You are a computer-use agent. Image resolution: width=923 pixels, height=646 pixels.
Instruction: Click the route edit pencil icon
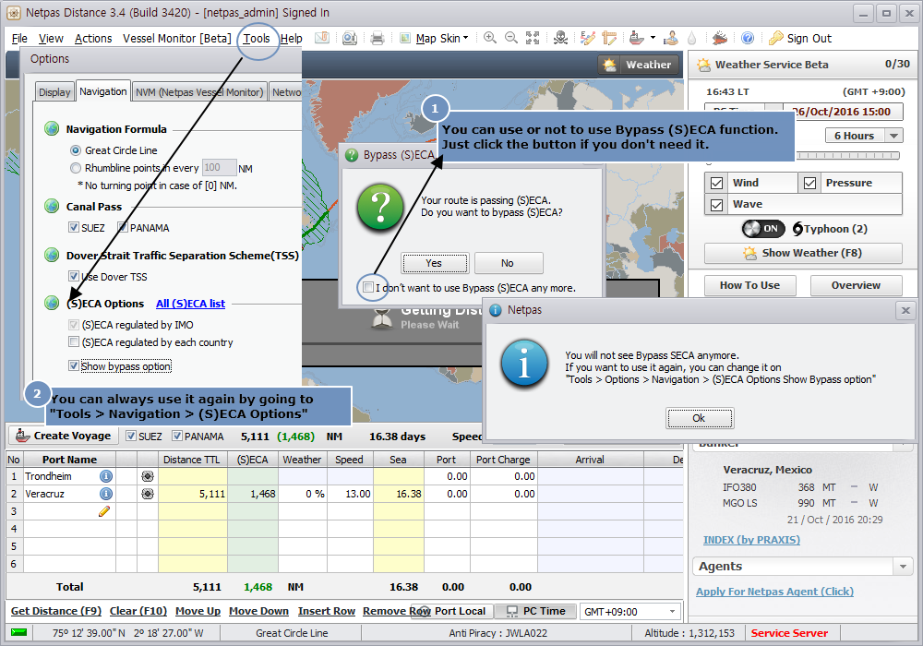[x=587, y=38]
